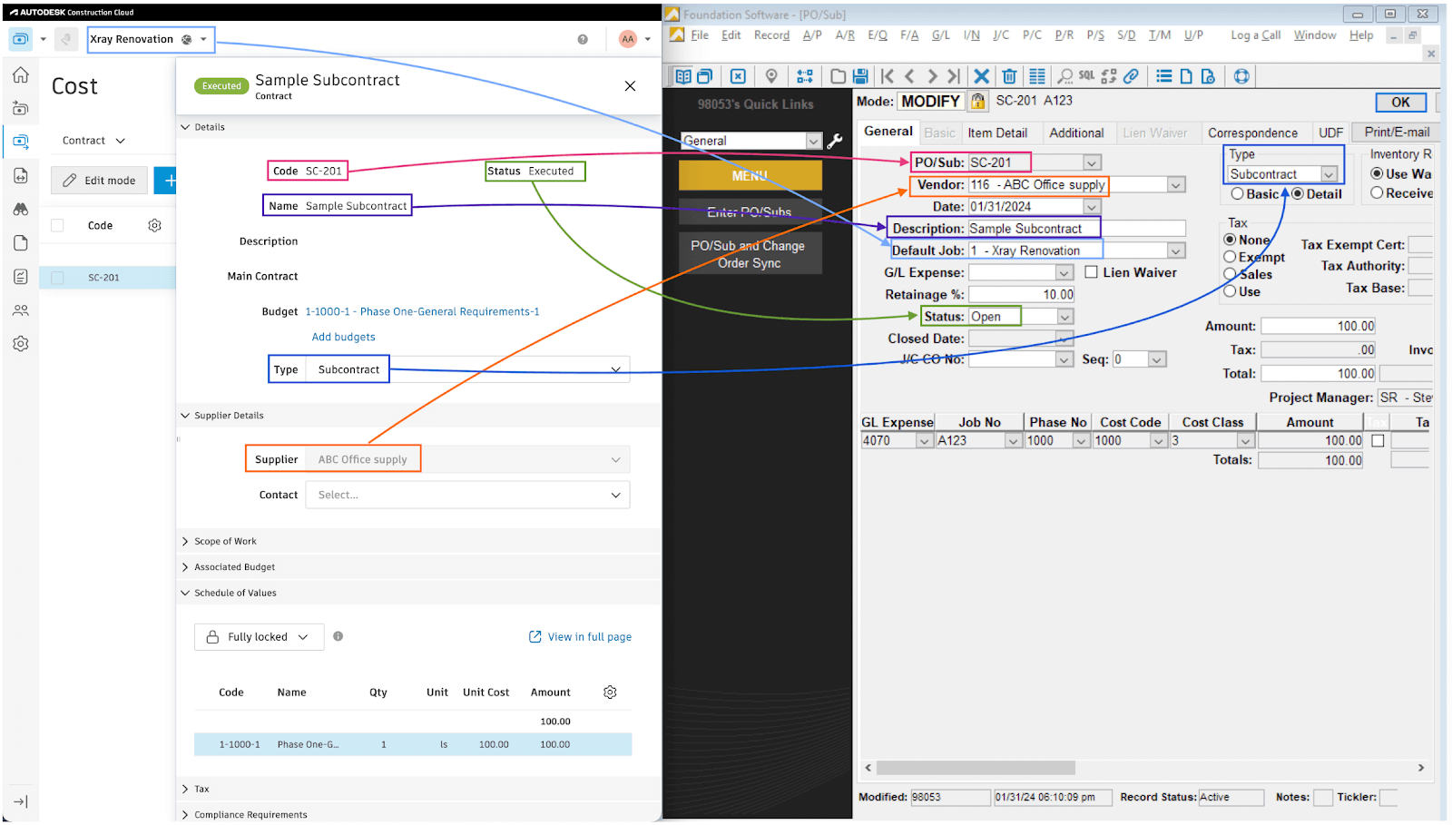Open the Supplier ABC Office supply dropdown
Screen dimensions: 1452x825
tap(467, 459)
